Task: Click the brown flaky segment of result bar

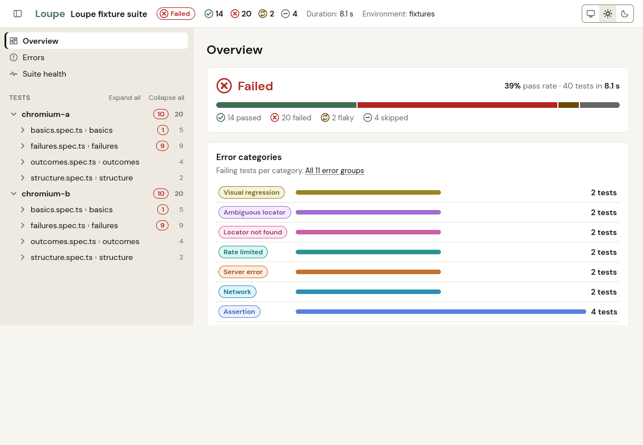Action: [x=568, y=105]
